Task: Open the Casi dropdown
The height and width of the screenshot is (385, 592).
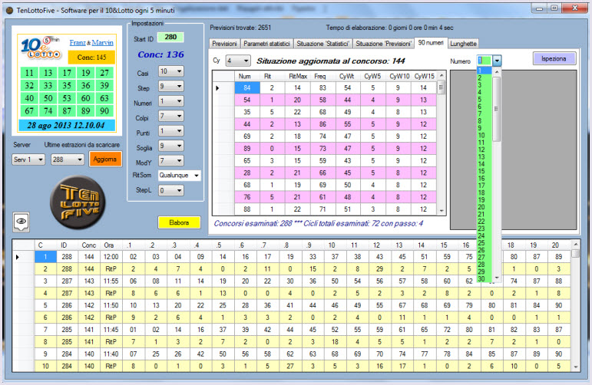Action: [171, 71]
